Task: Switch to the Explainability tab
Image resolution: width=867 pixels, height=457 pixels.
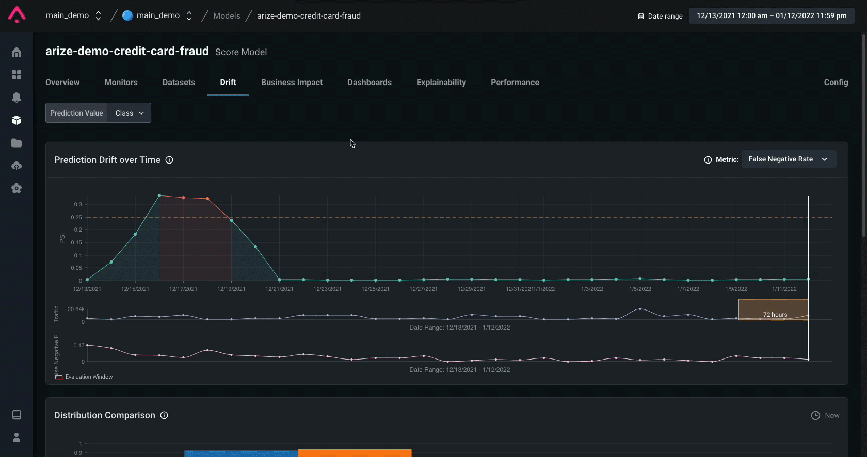Action: pyautogui.click(x=441, y=83)
